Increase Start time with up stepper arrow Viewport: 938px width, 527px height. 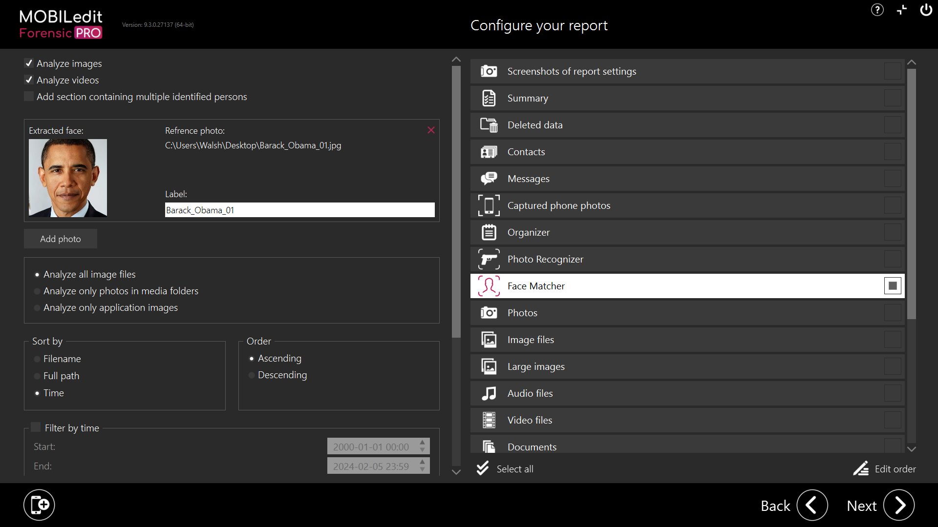pos(423,443)
